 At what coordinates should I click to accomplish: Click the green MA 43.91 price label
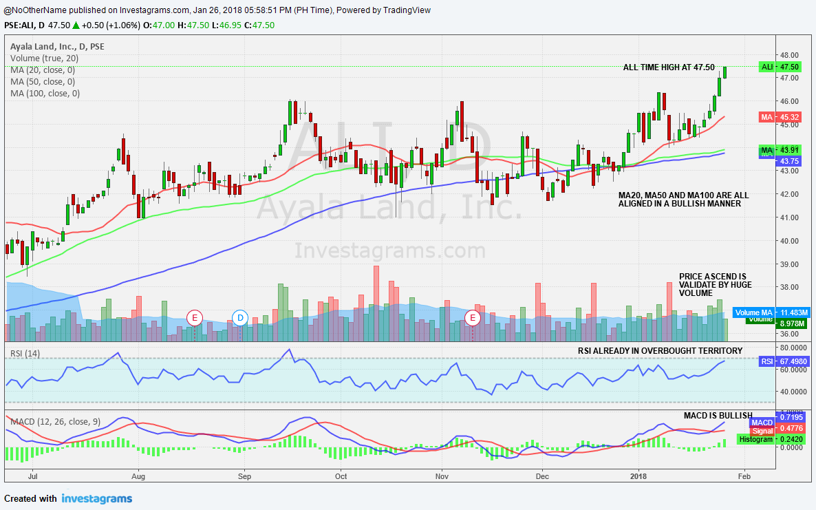[780, 150]
